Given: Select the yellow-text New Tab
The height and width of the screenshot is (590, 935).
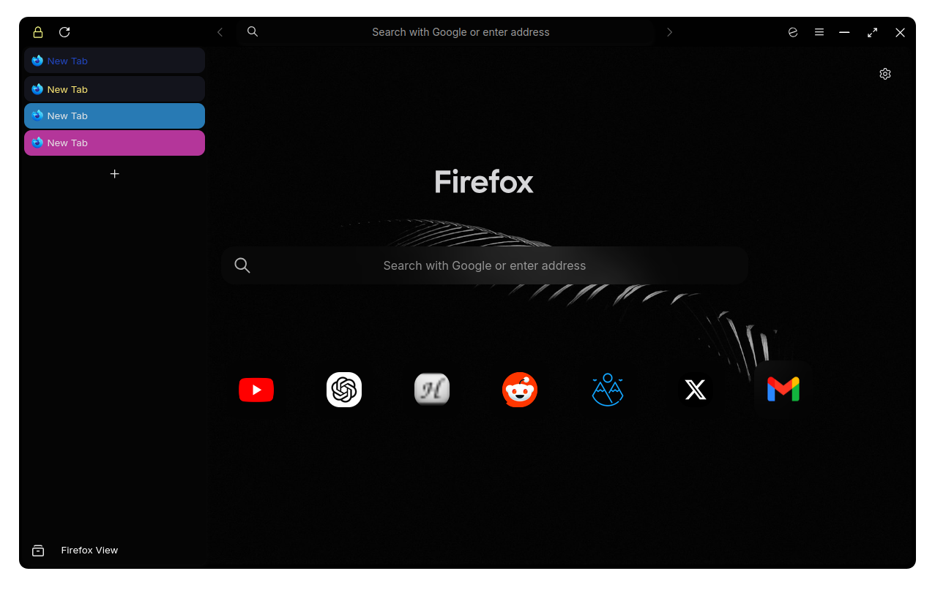Looking at the screenshot, I should [x=114, y=89].
